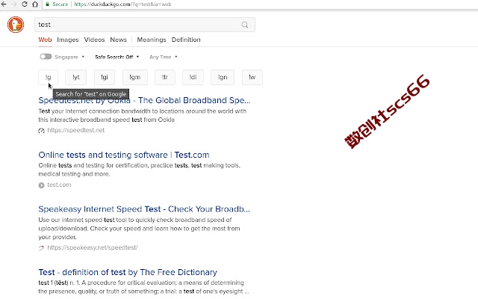Open the Meanings tab
This screenshot has width=478, height=299.
point(152,40)
